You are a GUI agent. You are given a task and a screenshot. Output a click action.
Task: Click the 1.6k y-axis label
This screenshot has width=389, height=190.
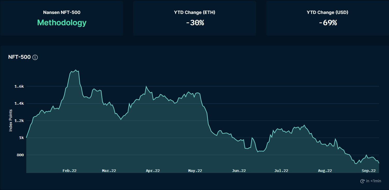coord(19,86)
